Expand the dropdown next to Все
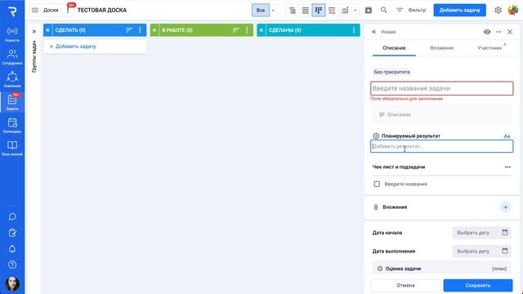Screen dimensions: 523x294 (273, 11)
